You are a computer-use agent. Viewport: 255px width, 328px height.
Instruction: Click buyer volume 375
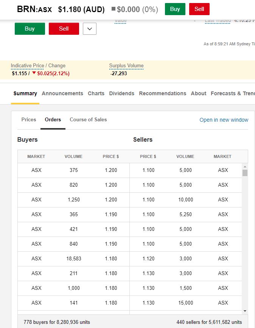point(74,170)
